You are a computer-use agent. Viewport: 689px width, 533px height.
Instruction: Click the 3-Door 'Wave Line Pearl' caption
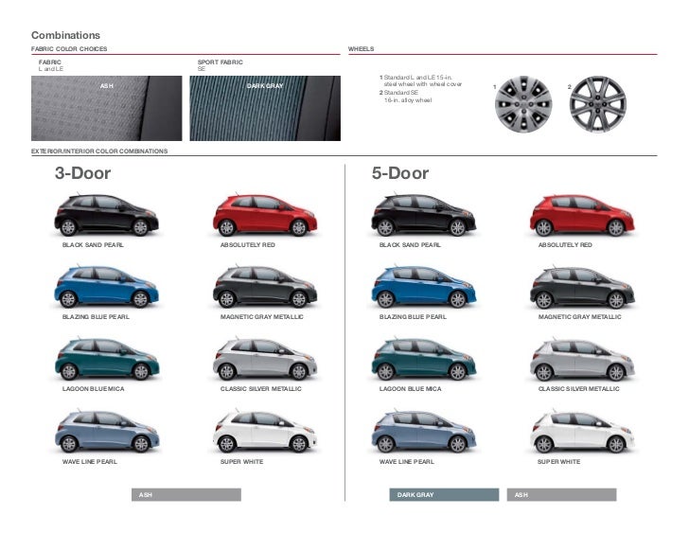(x=90, y=462)
